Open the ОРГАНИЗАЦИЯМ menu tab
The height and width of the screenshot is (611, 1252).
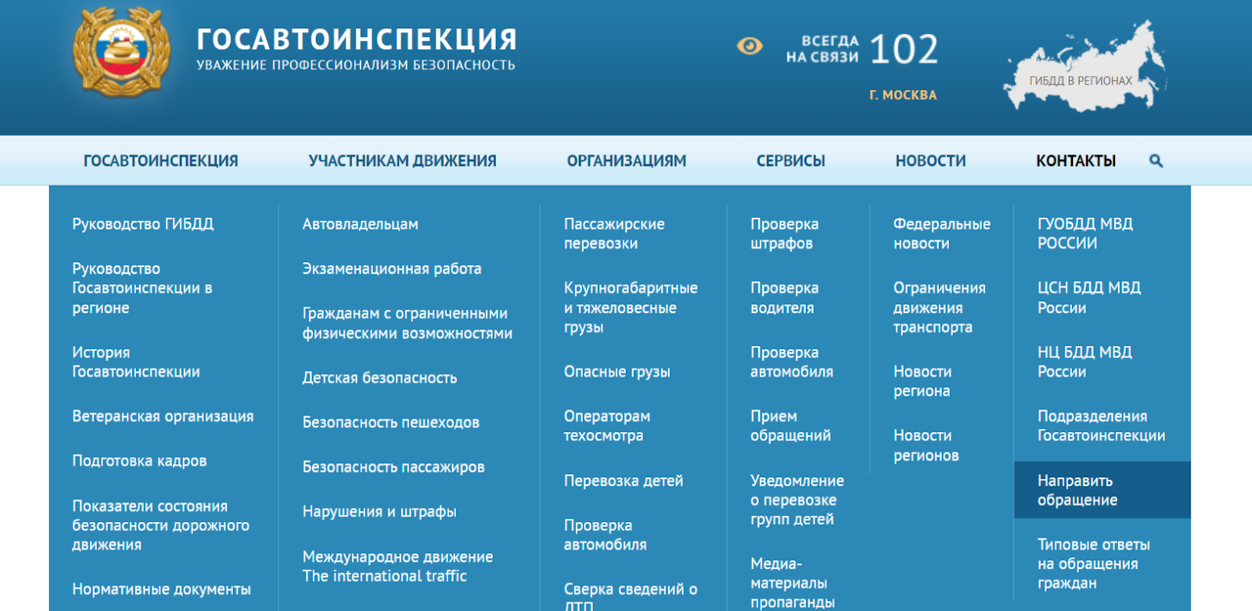pyautogui.click(x=626, y=161)
